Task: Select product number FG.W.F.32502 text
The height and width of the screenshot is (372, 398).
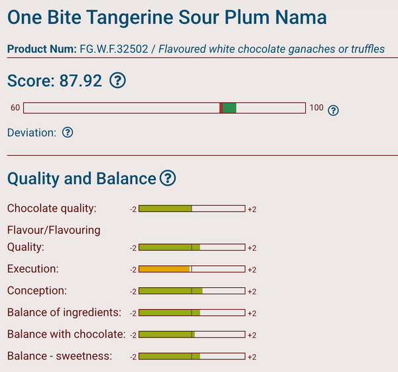Action: point(113,49)
